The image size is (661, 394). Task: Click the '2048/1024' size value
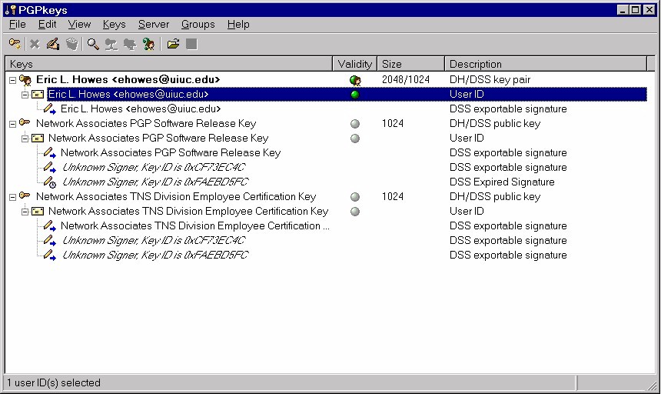406,80
